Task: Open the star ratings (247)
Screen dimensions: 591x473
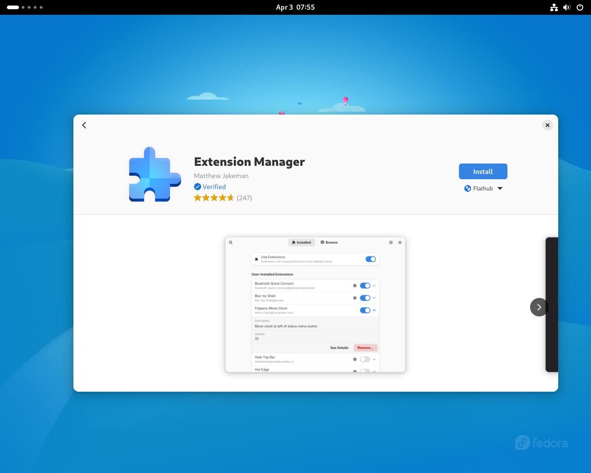Action: (x=223, y=198)
